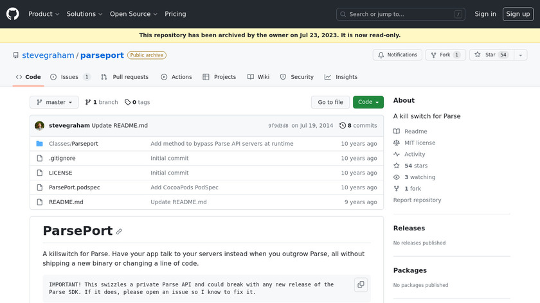Open stevegraham's avatar thumbnail
This screenshot has width=540, height=303.
[40, 126]
